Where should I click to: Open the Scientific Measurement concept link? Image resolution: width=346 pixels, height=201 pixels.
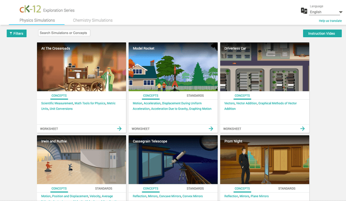tap(57, 103)
